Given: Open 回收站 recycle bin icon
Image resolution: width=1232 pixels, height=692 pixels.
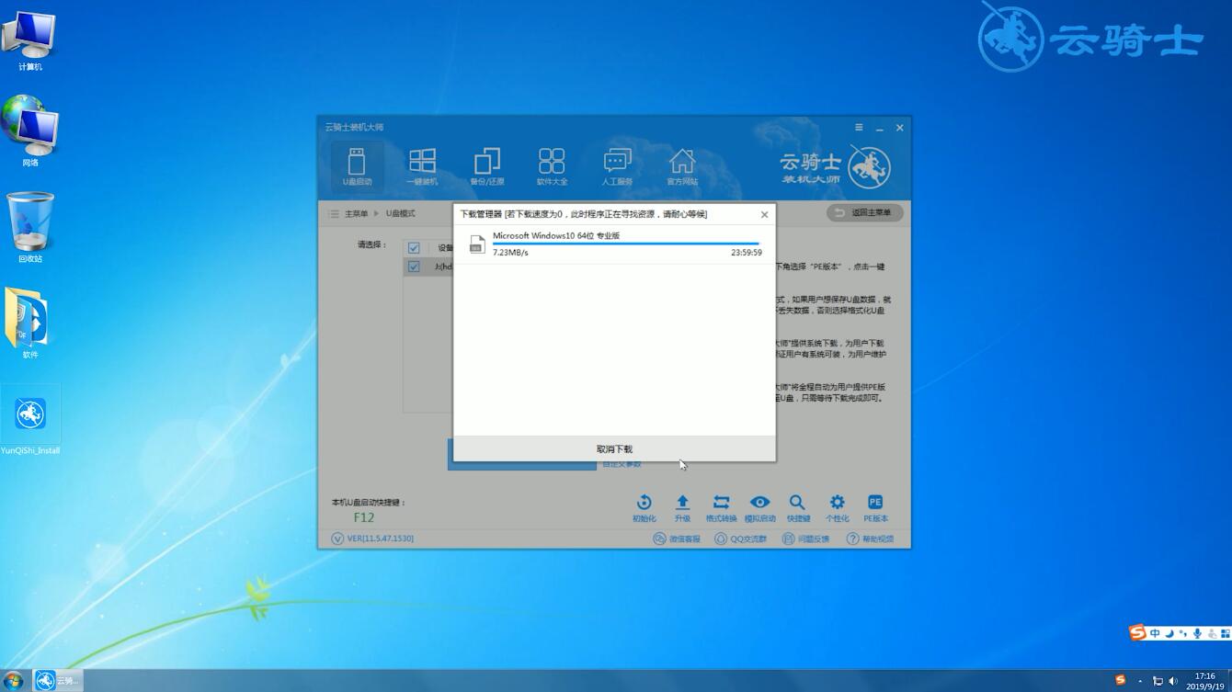Looking at the screenshot, I should pyautogui.click(x=30, y=228).
